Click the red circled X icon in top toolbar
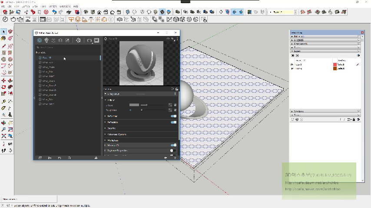The height and width of the screenshot is (208, 371). point(46,12)
